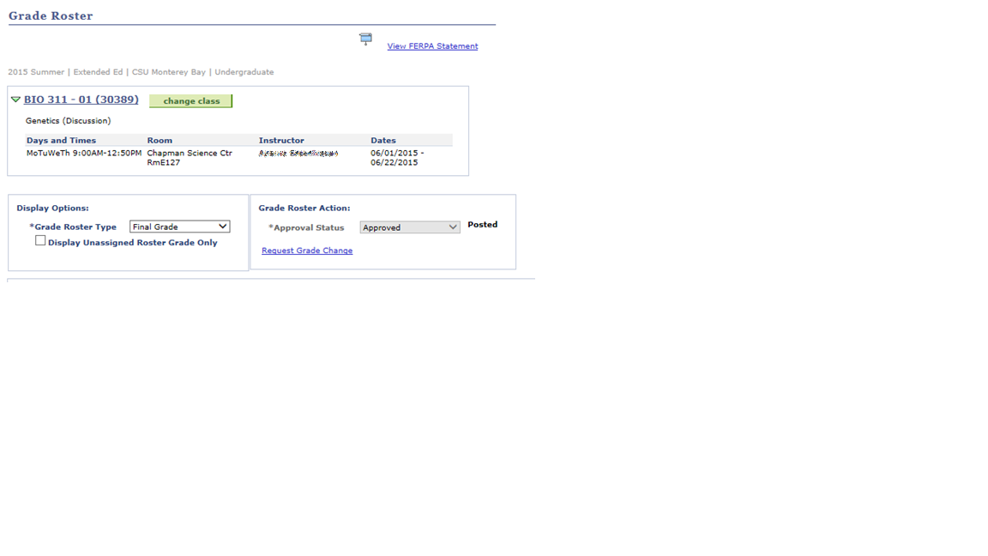
Task: Open the View FERPA Statement link
Action: pos(432,46)
